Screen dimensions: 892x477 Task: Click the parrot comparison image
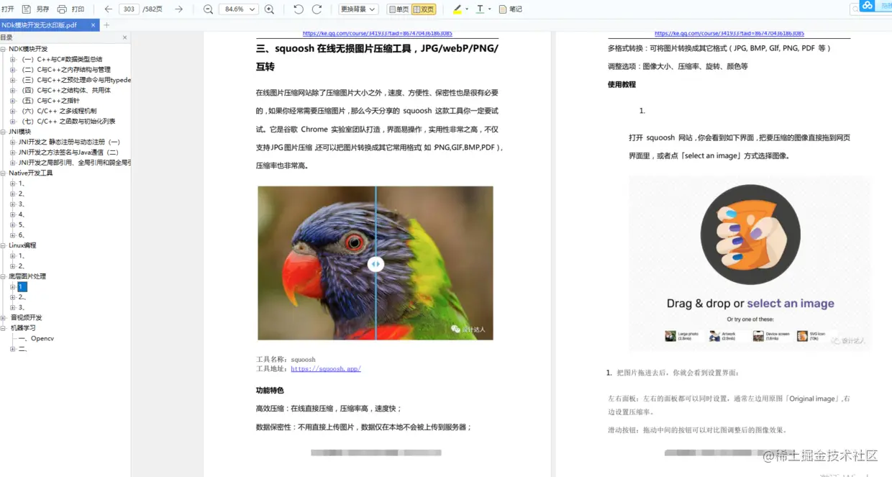point(376,263)
